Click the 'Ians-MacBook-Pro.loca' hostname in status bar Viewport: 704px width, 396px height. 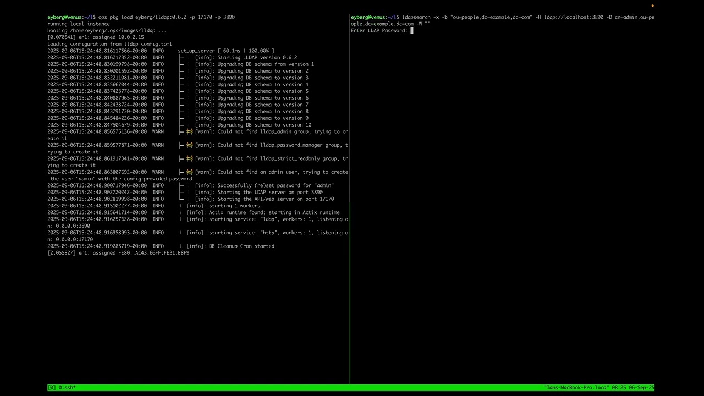577,388
